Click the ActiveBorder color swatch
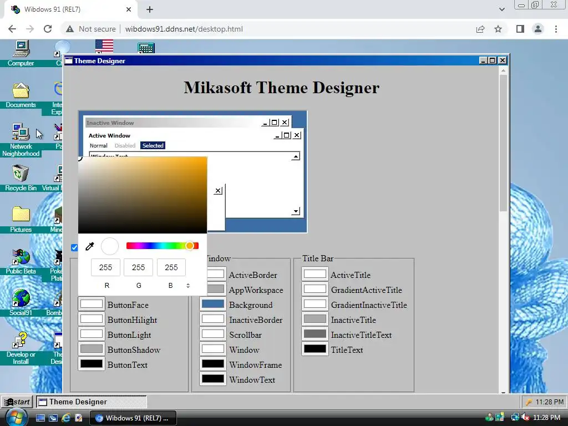The image size is (568, 426). click(216, 274)
